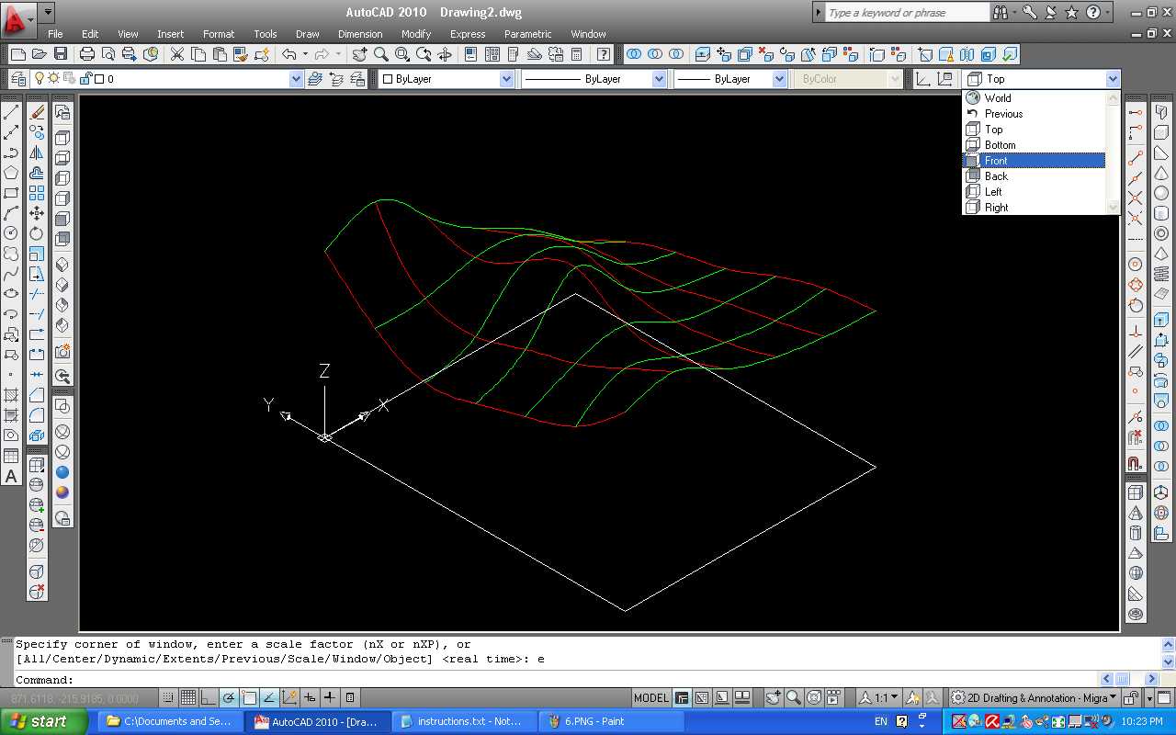Open the ByLayer lineweight dropdown
Image resolution: width=1176 pixels, height=735 pixels.
point(779,79)
